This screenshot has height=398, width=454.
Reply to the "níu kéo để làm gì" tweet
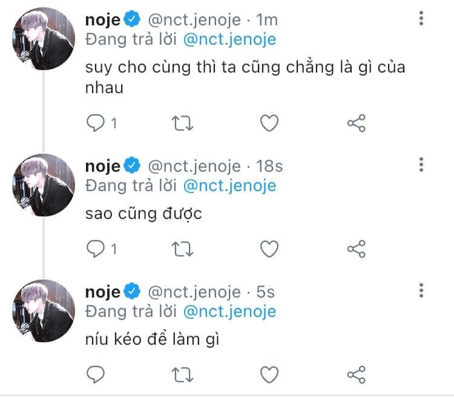click(x=96, y=374)
